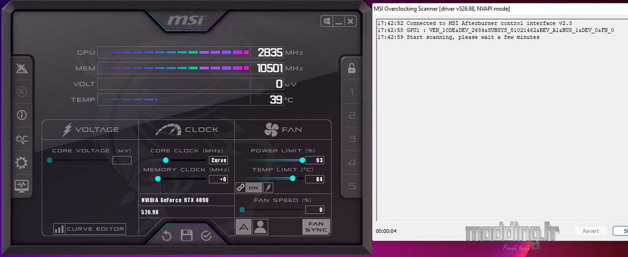This screenshot has width=628, height=257.
Task: Click the fan speed 0 field
Action: click(x=314, y=210)
